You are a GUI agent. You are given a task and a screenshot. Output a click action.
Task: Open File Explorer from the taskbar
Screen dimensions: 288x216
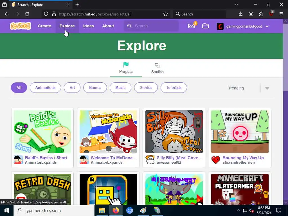[102, 210]
